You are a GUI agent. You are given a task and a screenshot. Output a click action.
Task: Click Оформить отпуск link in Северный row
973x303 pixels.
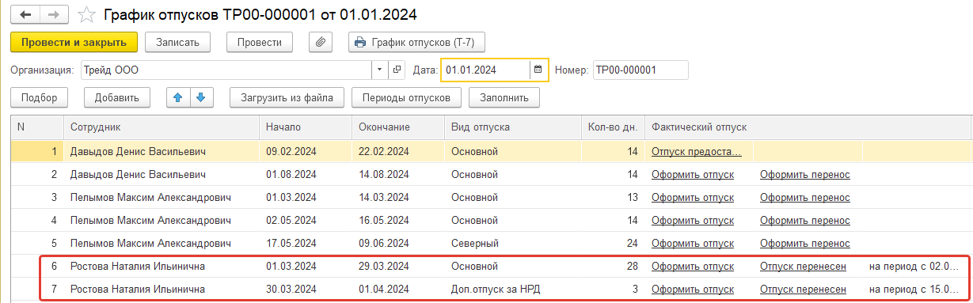(693, 243)
